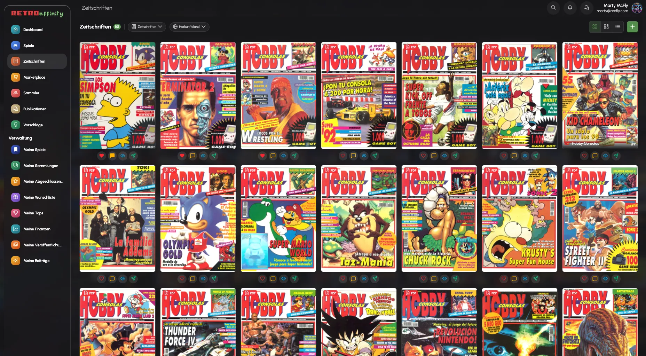Viewport: 646px width, 356px height.
Task: Click the RETROaffinity logo
Action: [37, 14]
